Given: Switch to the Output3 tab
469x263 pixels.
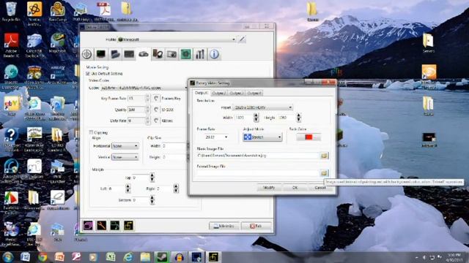Looking at the screenshot, I should tap(236, 94).
